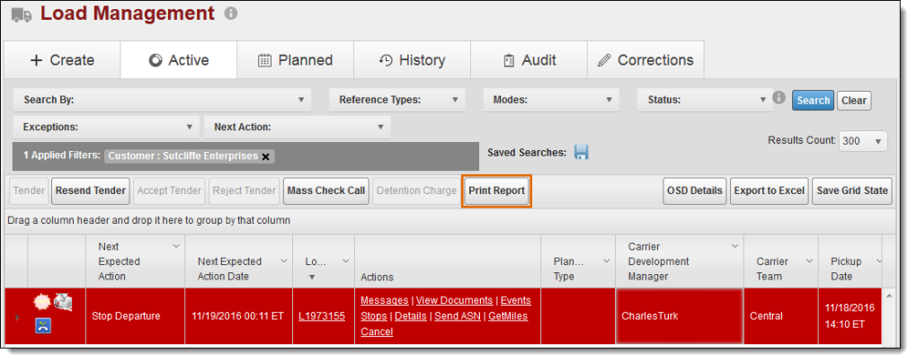Image resolution: width=908 pixels, height=355 pixels.
Task: Open the Modes dropdown
Action: pos(551,100)
